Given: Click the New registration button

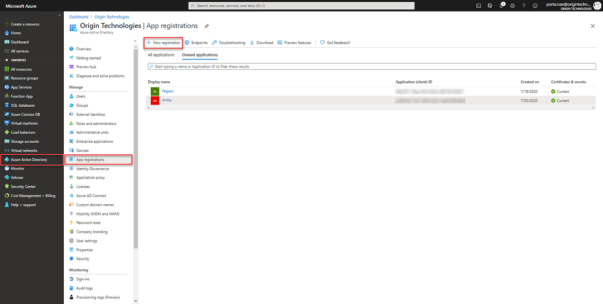Looking at the screenshot, I should pyautogui.click(x=163, y=43).
